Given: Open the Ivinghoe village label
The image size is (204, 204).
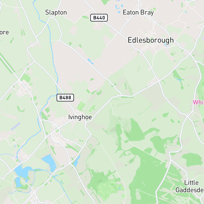Looking at the screenshot, I should (x=80, y=117).
